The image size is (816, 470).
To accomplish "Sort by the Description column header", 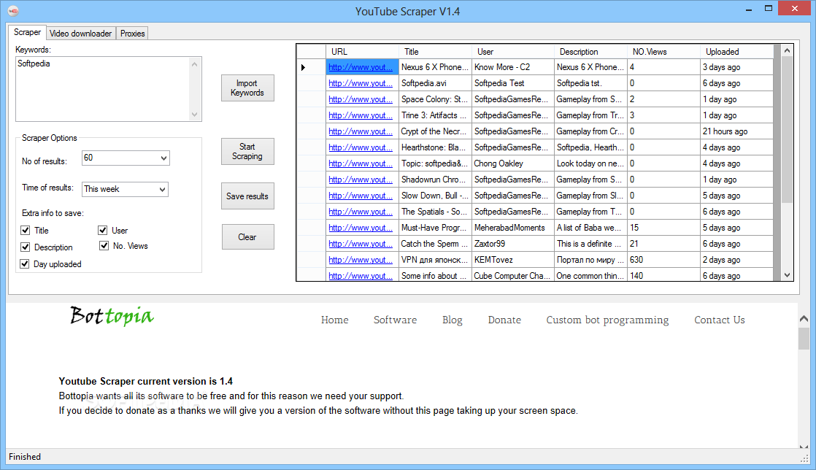I will [590, 52].
